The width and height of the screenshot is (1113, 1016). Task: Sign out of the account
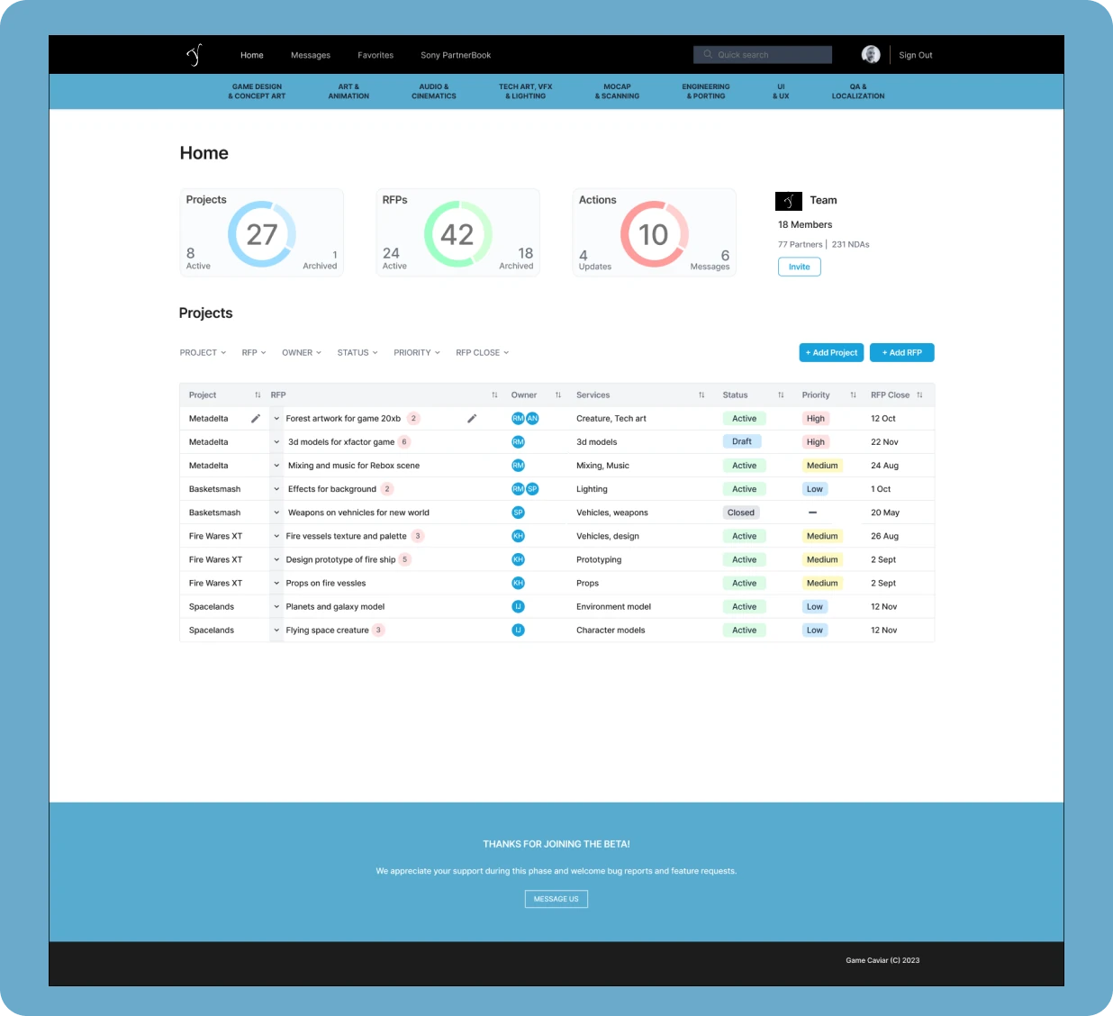coord(916,56)
